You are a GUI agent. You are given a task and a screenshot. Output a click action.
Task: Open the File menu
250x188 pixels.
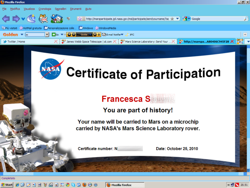point(4,9)
